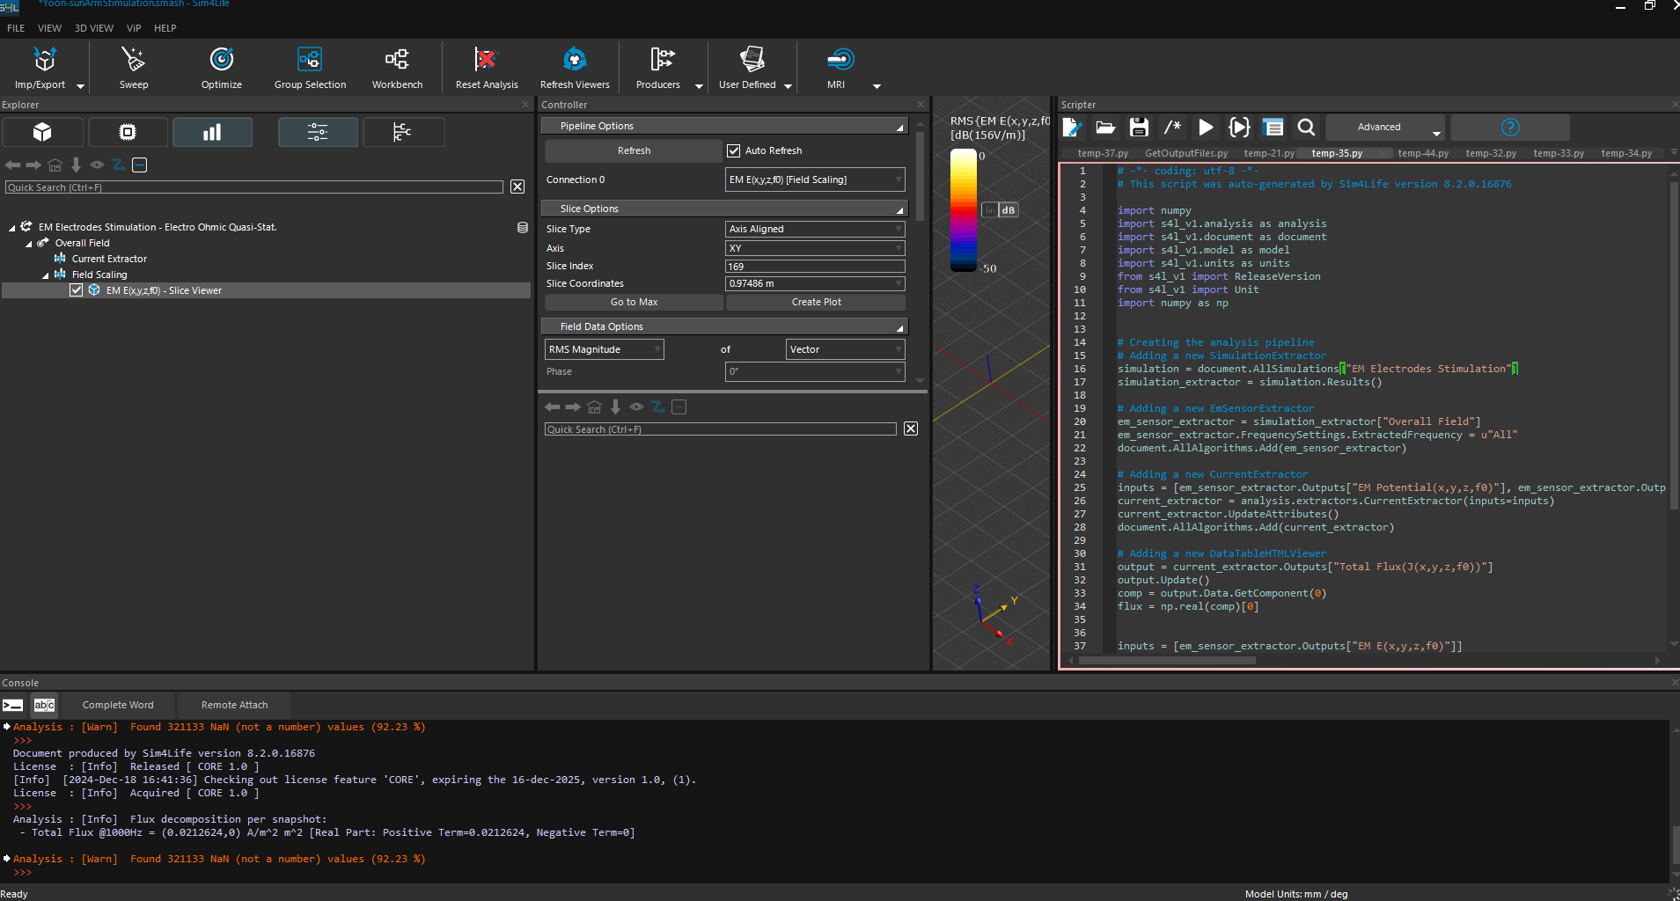Click the Remote Attach button
1680x901 pixels.
point(234,705)
